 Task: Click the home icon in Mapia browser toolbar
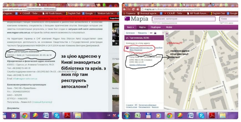pyautogui.click(x=138, y=9)
